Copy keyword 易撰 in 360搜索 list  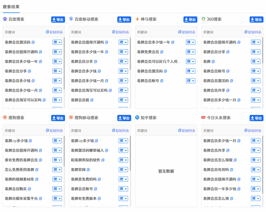pos(213,61)
